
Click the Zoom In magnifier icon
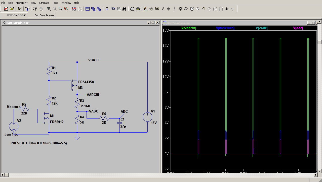click(x=49, y=9)
